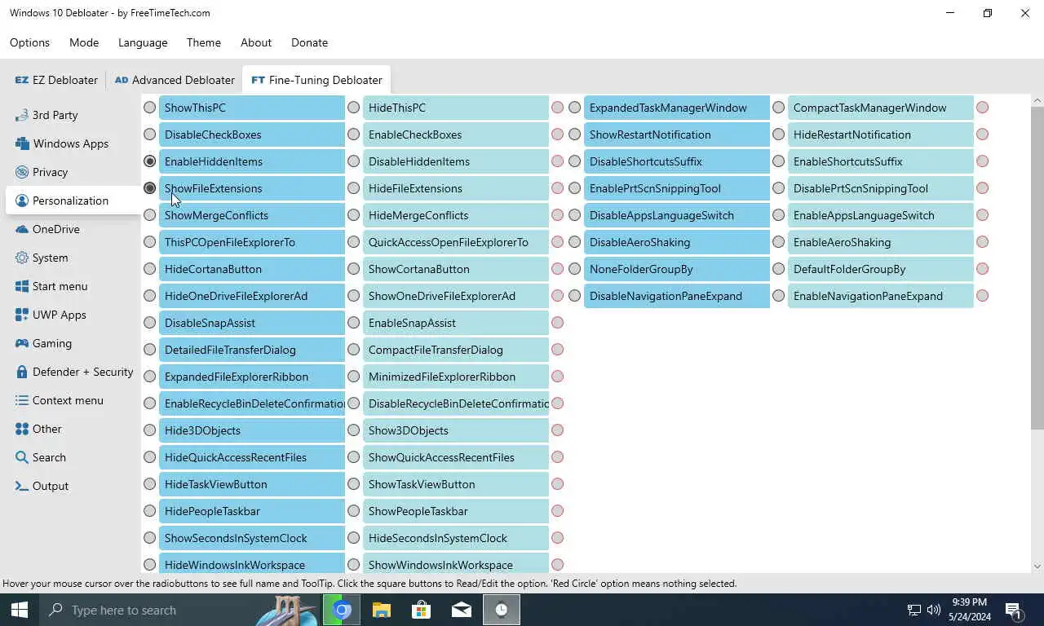1044x626 pixels.
Task: Launch Microsoft Store from taskbar
Action: point(422,610)
